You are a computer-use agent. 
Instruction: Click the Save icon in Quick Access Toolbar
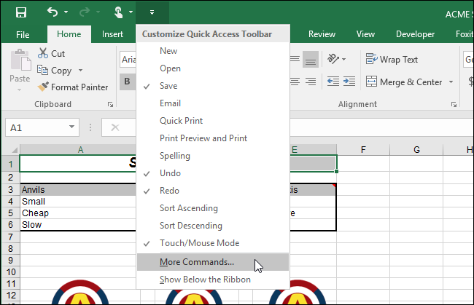pos(21,12)
